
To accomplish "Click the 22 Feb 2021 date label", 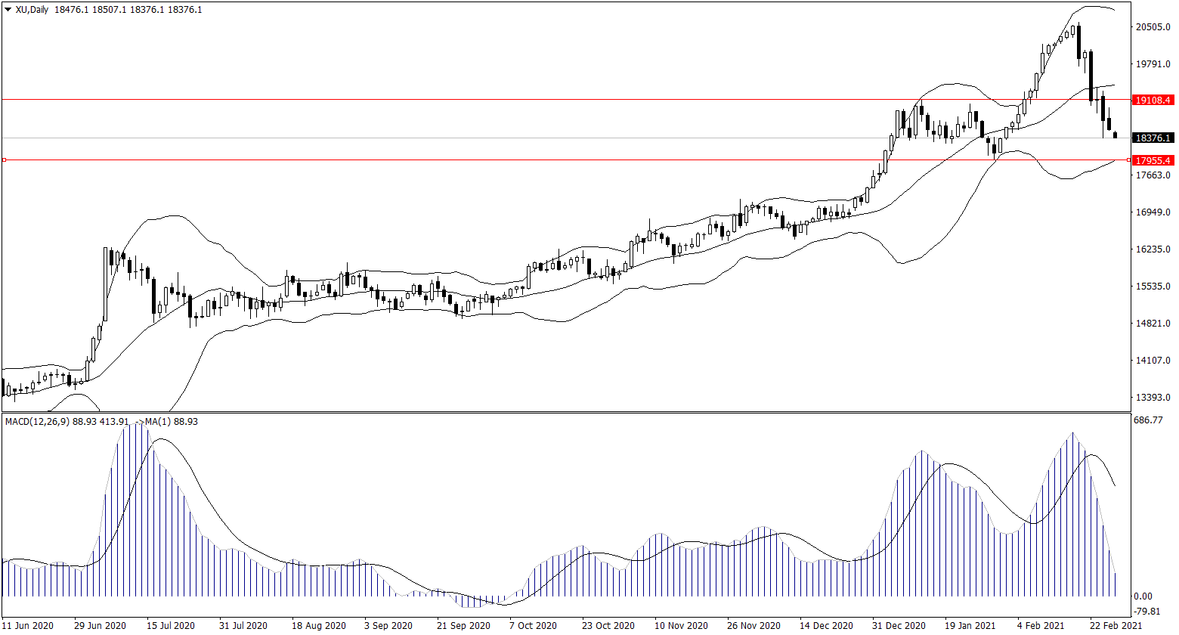I will click(1116, 626).
